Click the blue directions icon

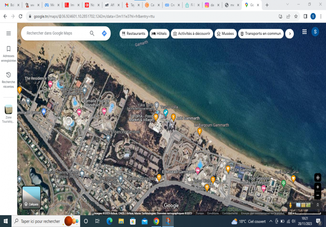(104, 33)
